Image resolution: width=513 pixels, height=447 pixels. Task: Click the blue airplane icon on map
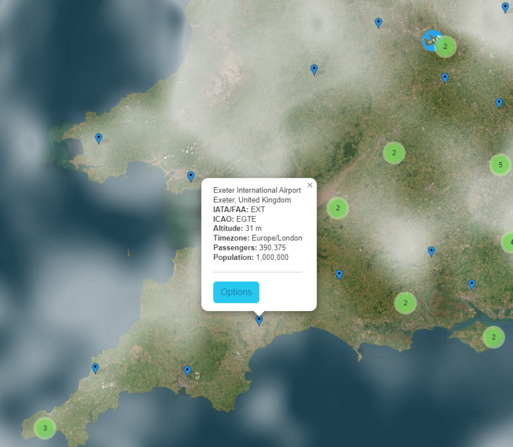(x=431, y=41)
